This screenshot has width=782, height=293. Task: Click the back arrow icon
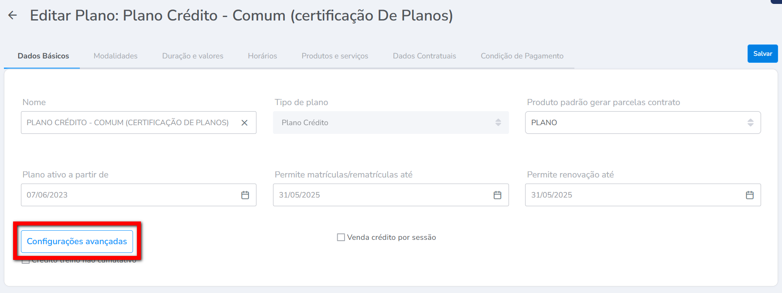pyautogui.click(x=13, y=16)
